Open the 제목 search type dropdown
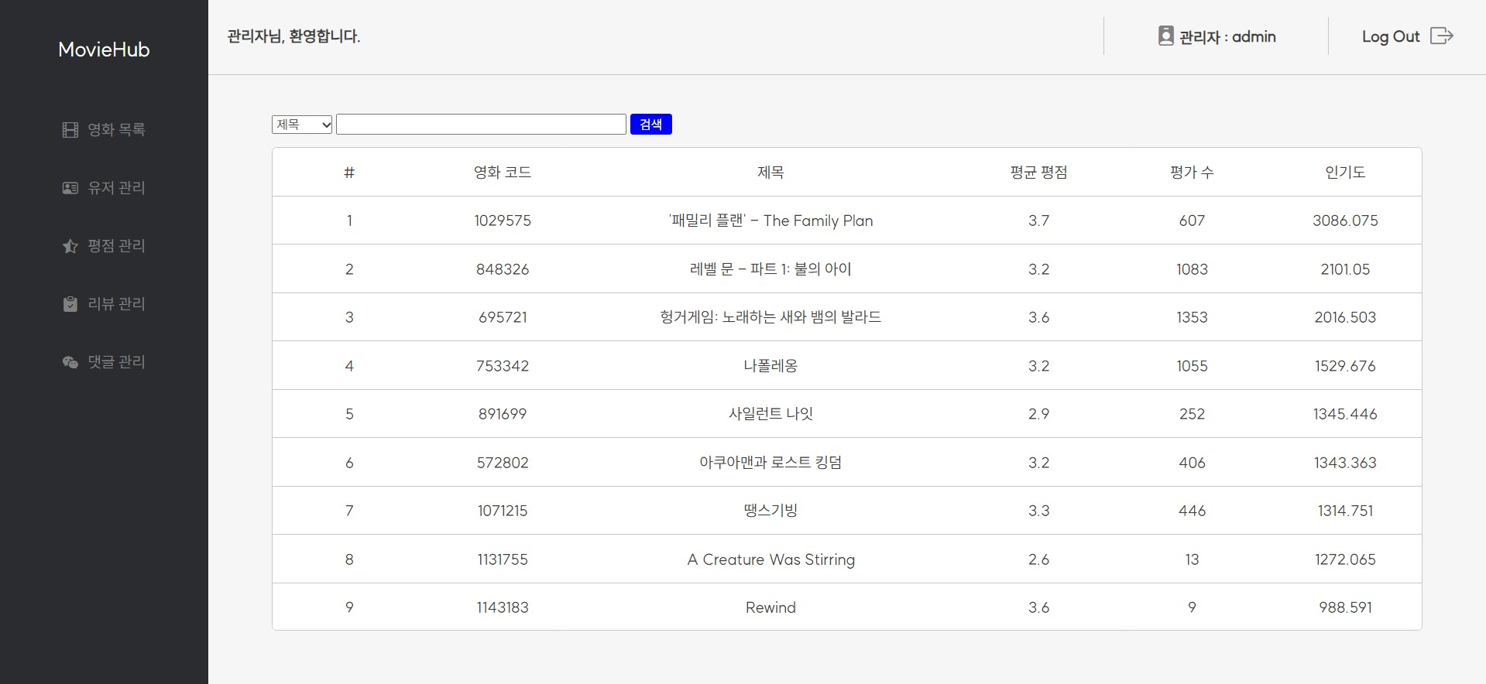 [302, 125]
